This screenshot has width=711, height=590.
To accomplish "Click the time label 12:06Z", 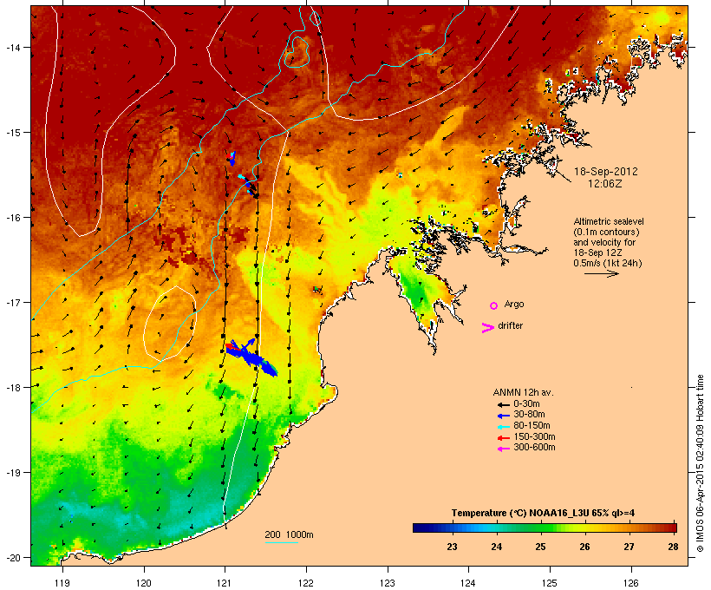I will tap(605, 184).
